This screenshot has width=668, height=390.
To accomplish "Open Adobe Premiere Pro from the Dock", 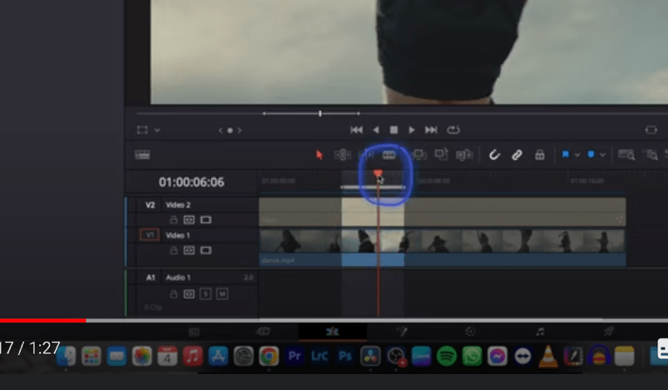I will (x=294, y=356).
